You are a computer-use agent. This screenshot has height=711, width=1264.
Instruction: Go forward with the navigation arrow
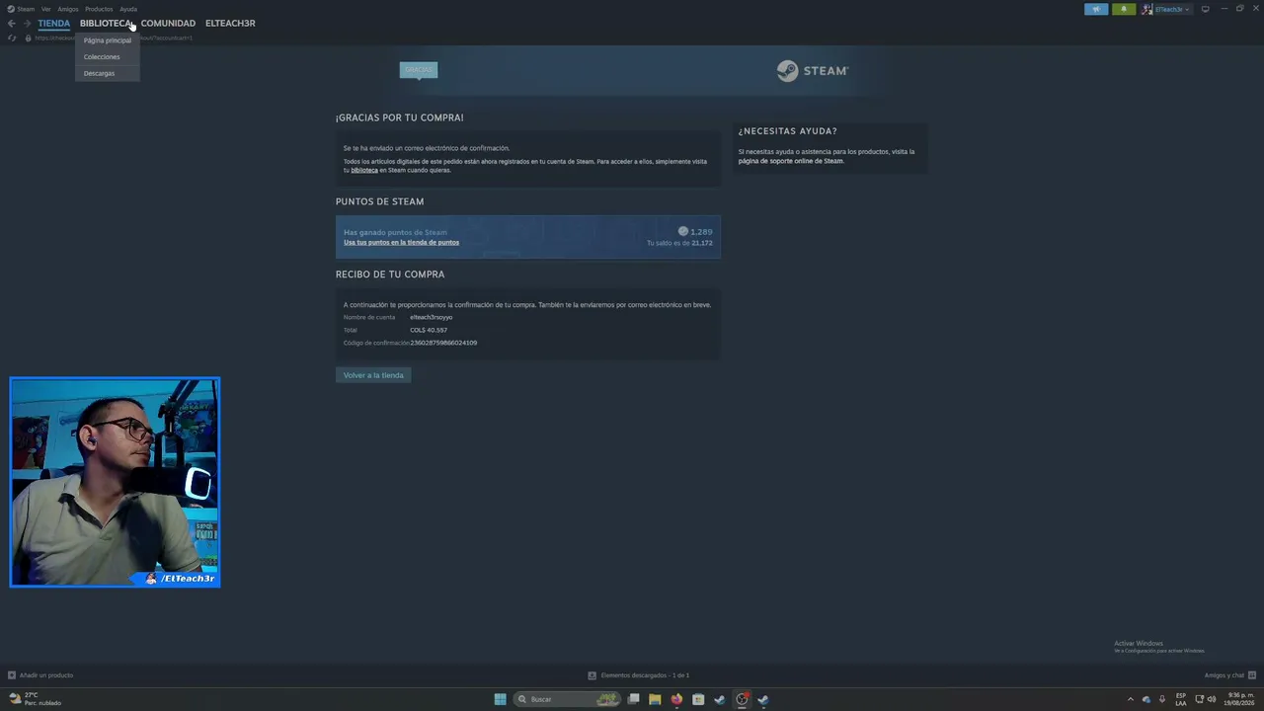pos(27,24)
